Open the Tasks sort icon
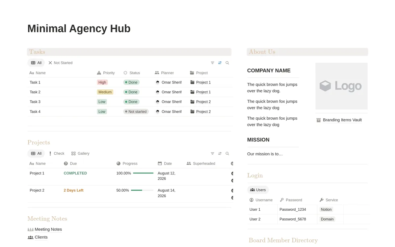The height and width of the screenshot is (247, 395). pyautogui.click(x=220, y=63)
